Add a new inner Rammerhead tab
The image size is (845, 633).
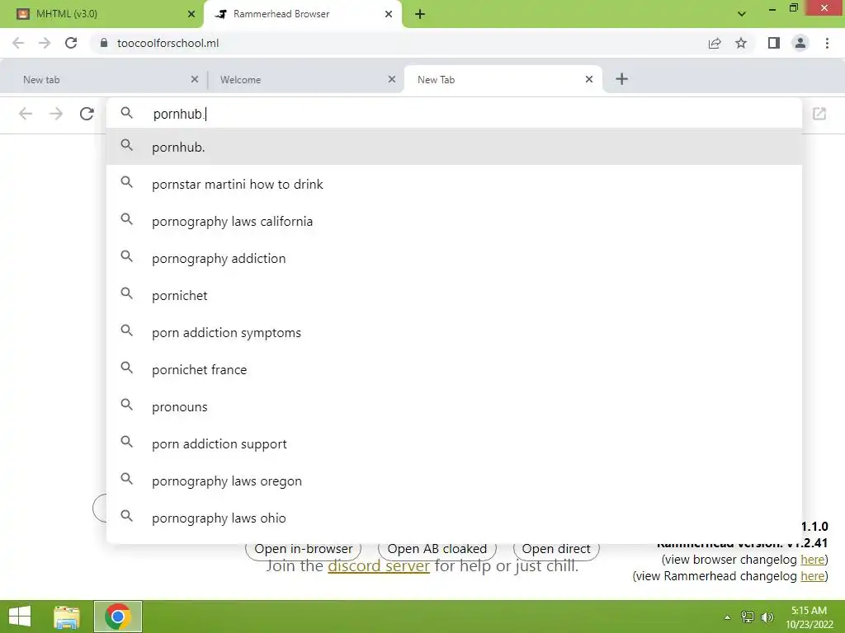tap(622, 79)
